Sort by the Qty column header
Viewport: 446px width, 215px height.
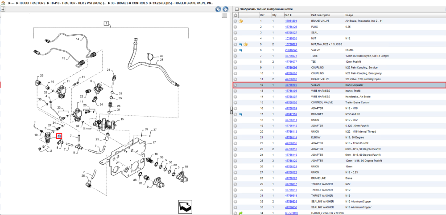(x=277, y=15)
